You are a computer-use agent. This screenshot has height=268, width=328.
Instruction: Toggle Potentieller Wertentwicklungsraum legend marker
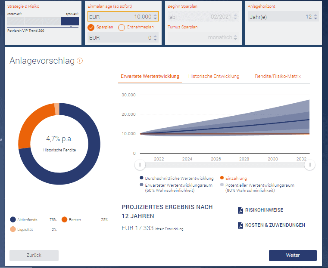coord(222,185)
